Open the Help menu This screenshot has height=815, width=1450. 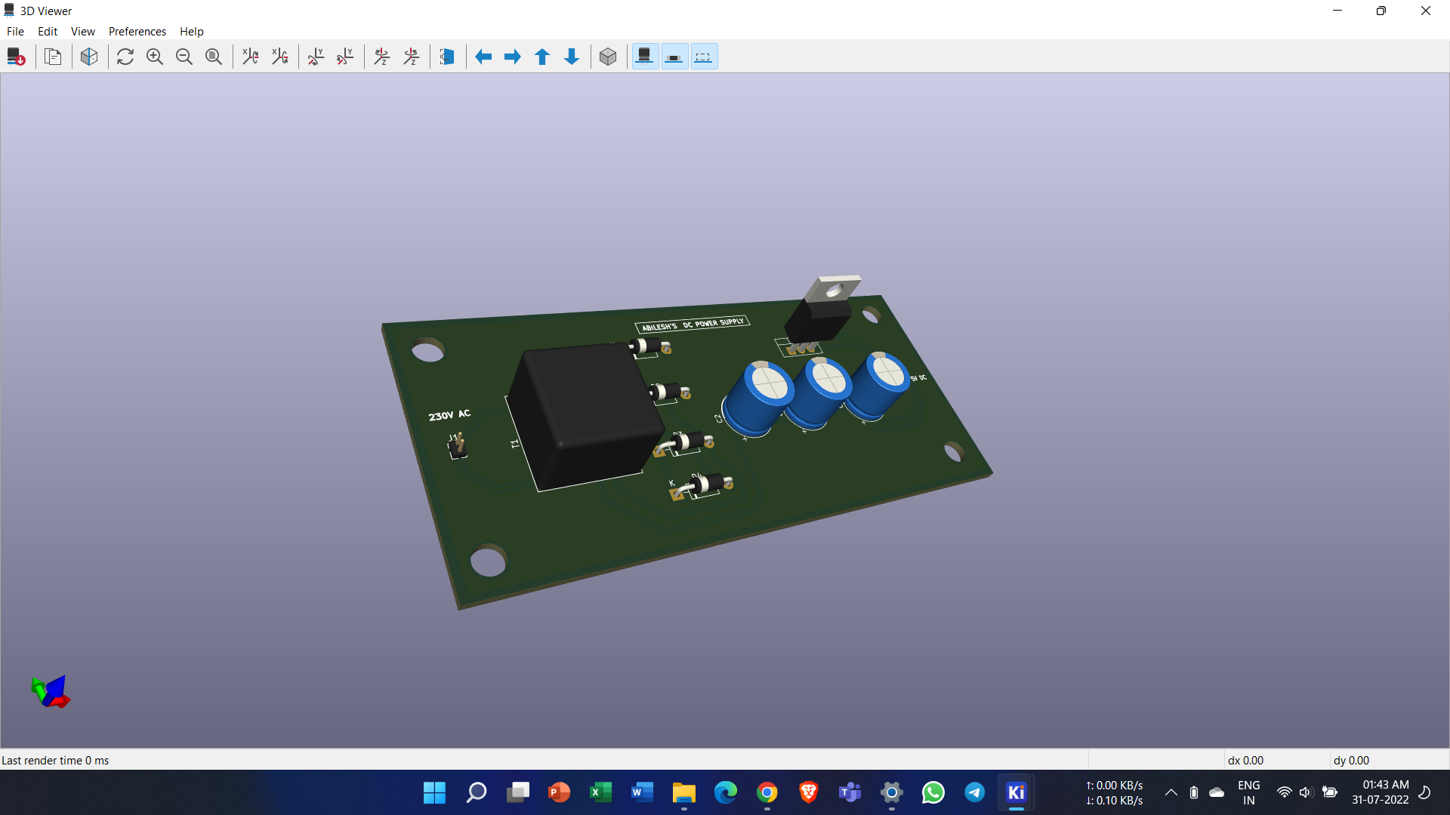point(191,31)
